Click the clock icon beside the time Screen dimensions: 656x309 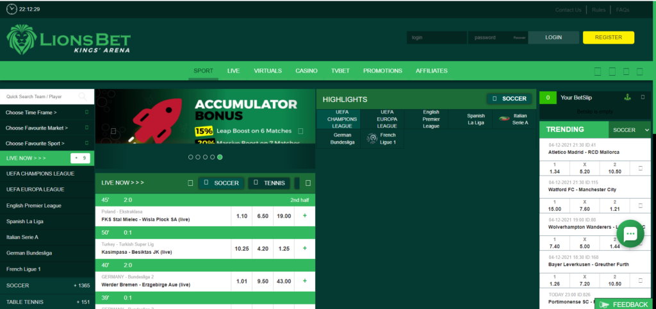click(12, 9)
